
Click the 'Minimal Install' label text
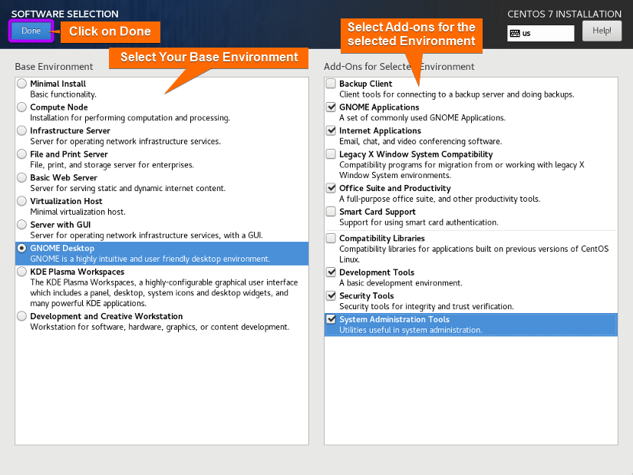pos(58,84)
